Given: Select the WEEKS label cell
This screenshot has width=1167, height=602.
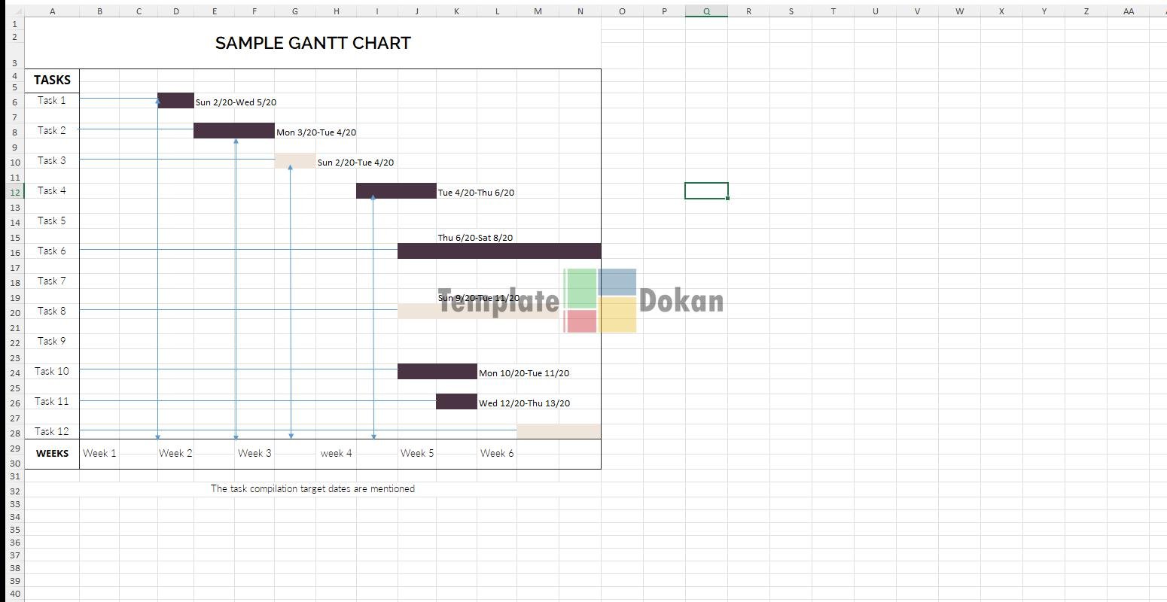Looking at the screenshot, I should (x=52, y=454).
